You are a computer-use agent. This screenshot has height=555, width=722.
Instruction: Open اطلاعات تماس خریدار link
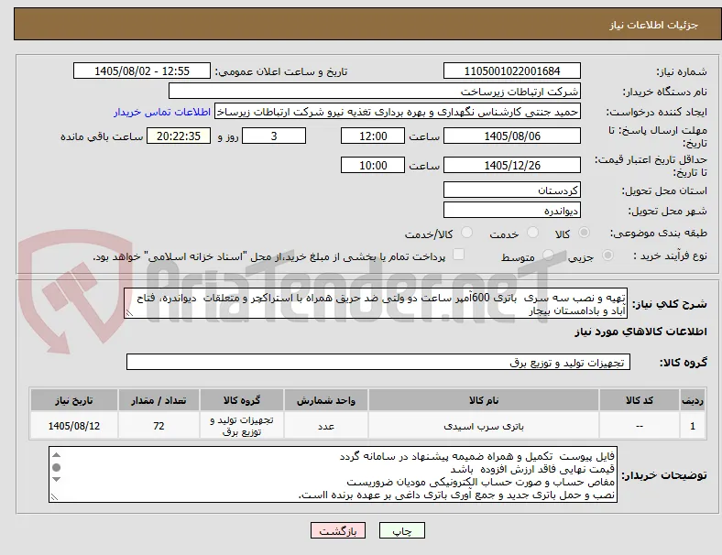click(x=162, y=112)
